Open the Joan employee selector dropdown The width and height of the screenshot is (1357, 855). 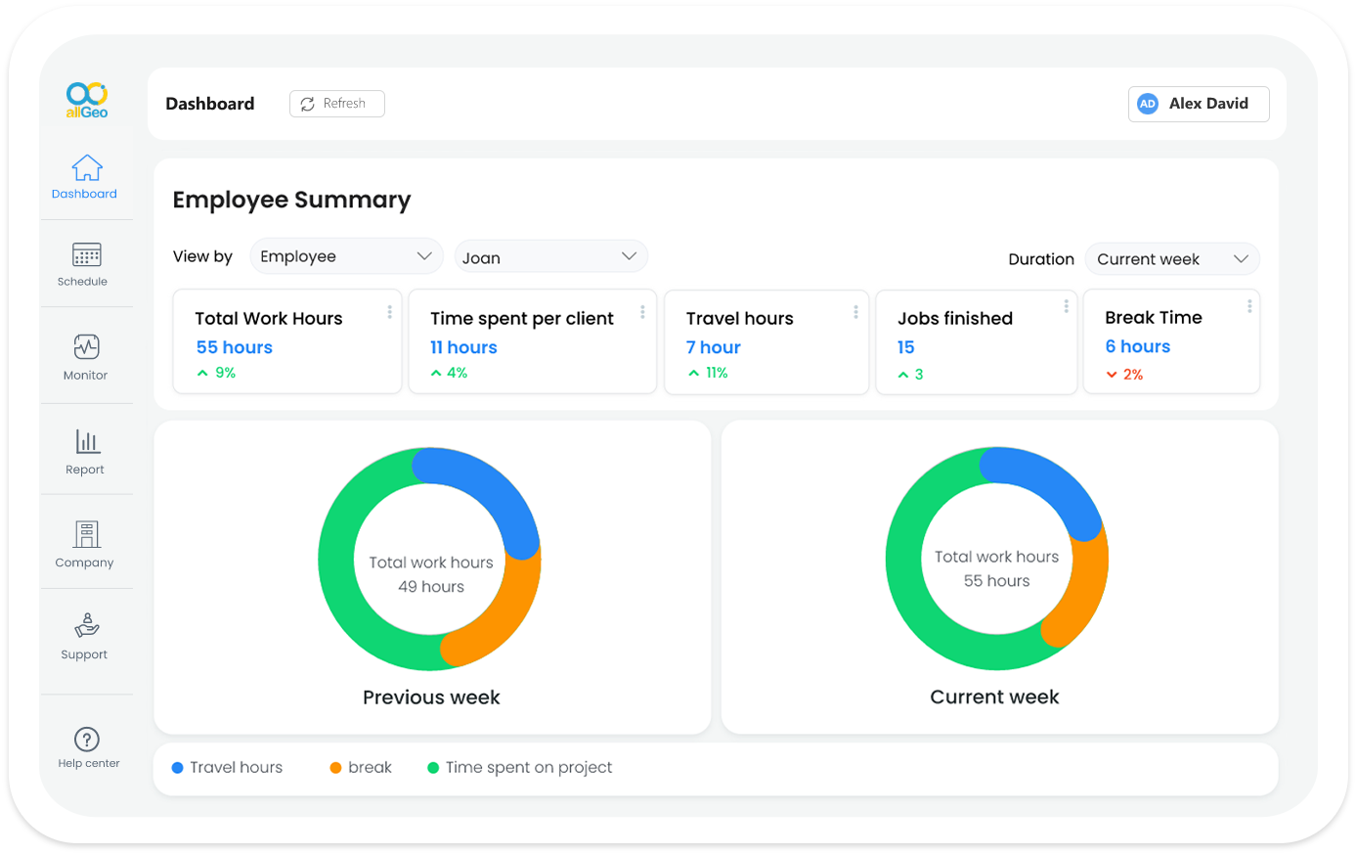tap(550, 257)
